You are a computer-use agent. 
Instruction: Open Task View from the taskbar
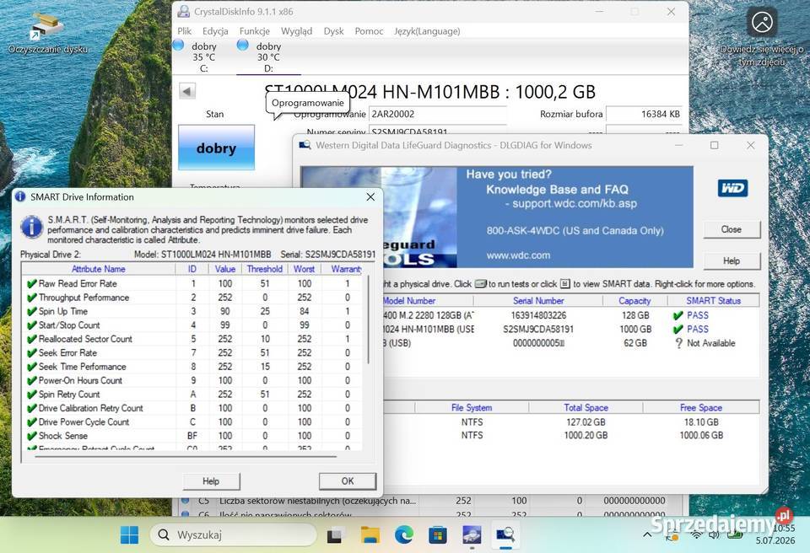[x=334, y=535]
